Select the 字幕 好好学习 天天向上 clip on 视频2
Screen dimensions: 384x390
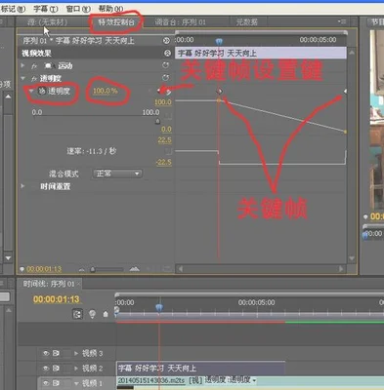(200, 369)
